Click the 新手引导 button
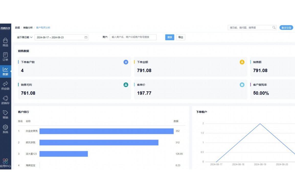The width and height of the screenshot is (295, 193). [x=286, y=28]
